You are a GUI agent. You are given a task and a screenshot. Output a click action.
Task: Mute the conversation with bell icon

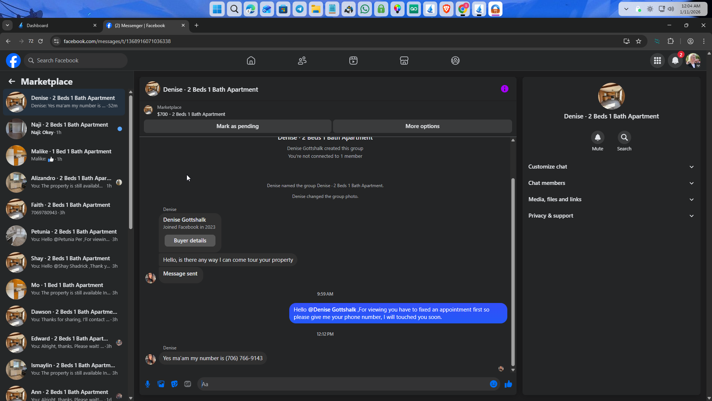[x=597, y=138]
